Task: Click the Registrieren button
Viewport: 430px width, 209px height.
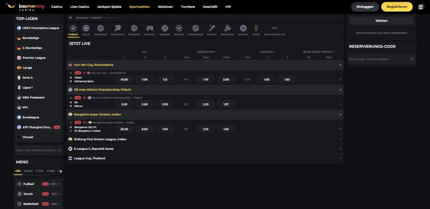Action: (x=396, y=7)
